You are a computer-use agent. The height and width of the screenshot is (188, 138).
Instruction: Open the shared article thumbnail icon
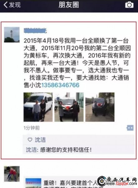pos(33,183)
